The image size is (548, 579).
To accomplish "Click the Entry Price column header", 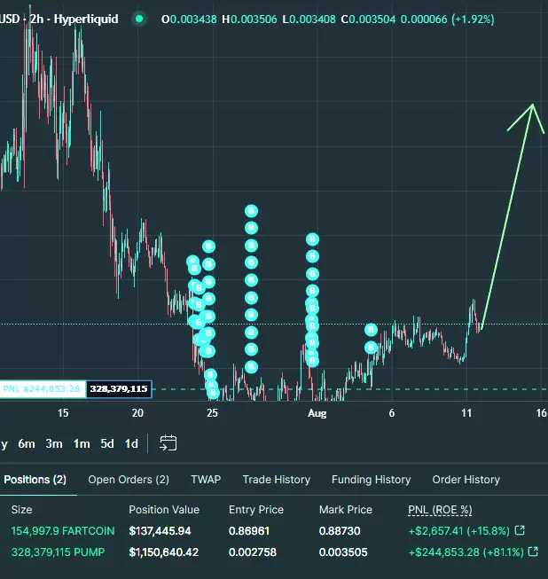I will (256, 510).
